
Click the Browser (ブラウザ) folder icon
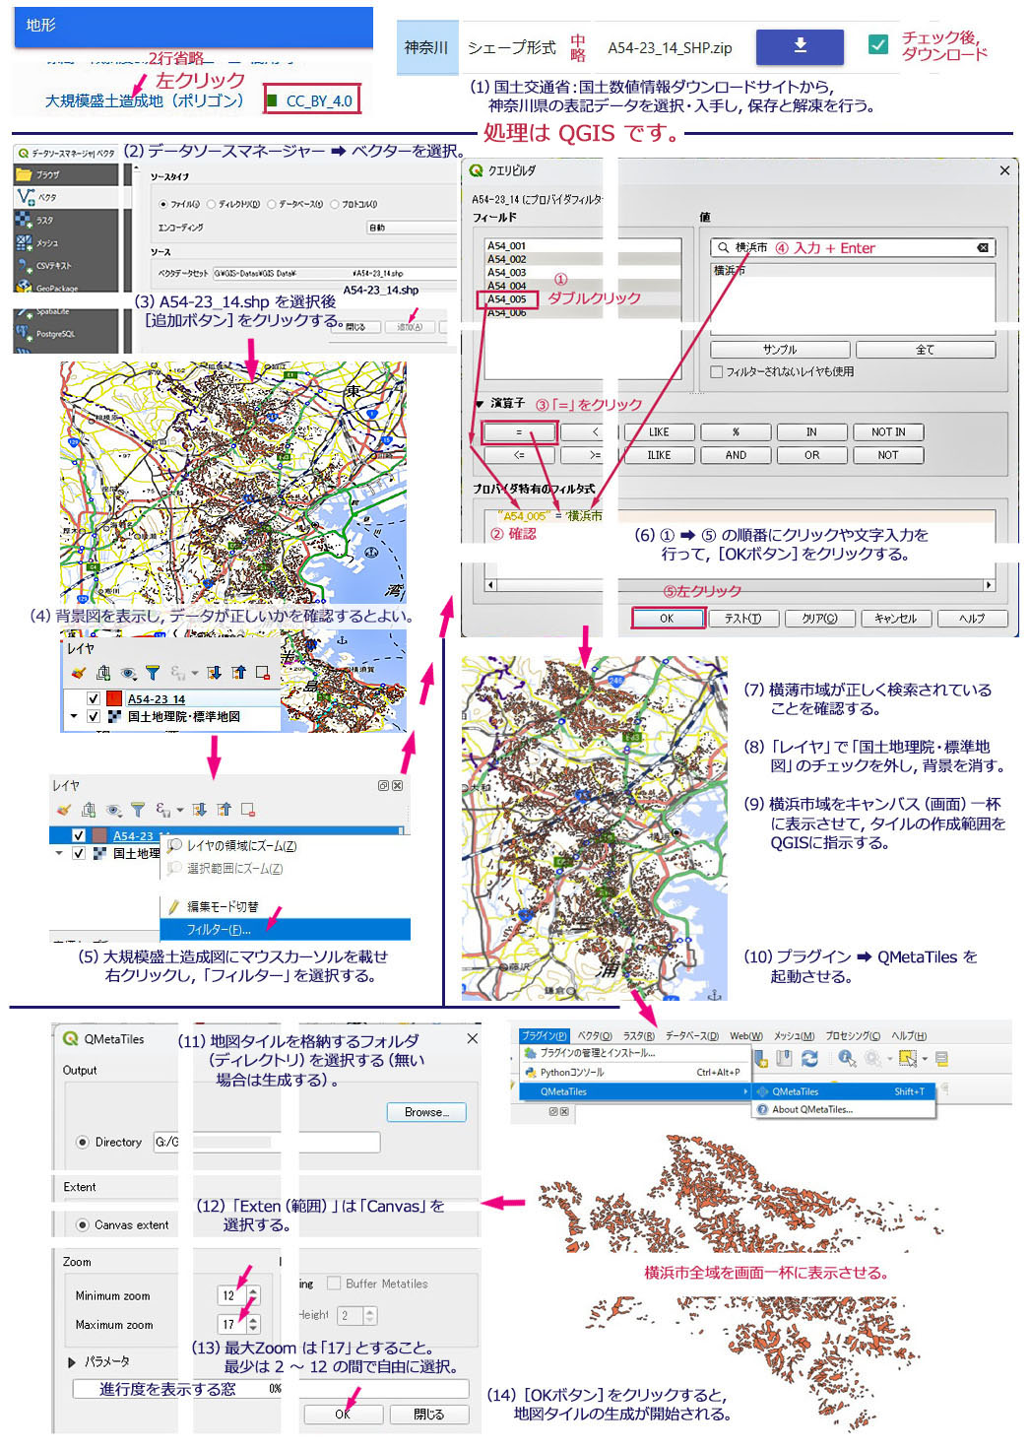(25, 174)
